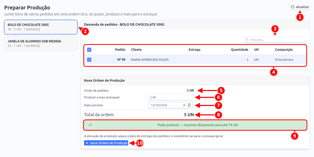Click the Preparar Produção page title
Image resolution: width=314 pixels, height=157 pixels.
point(27,8)
